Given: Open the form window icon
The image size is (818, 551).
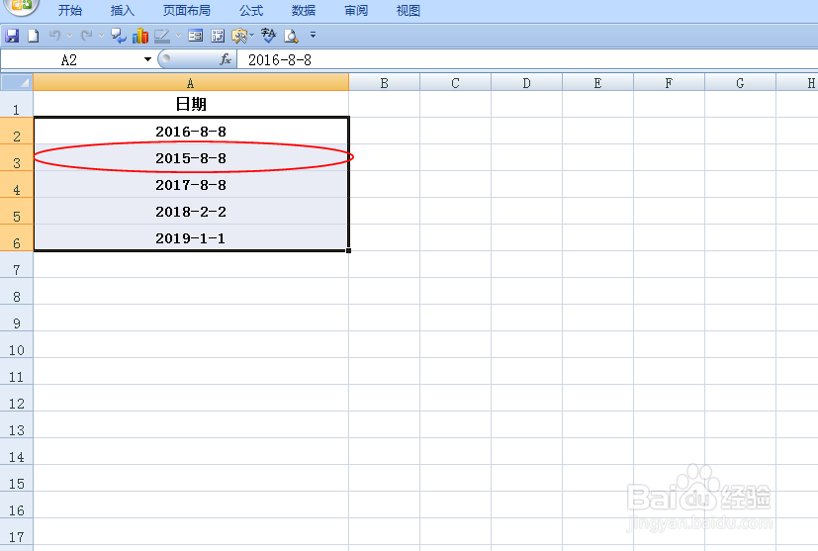Looking at the screenshot, I should [196, 36].
